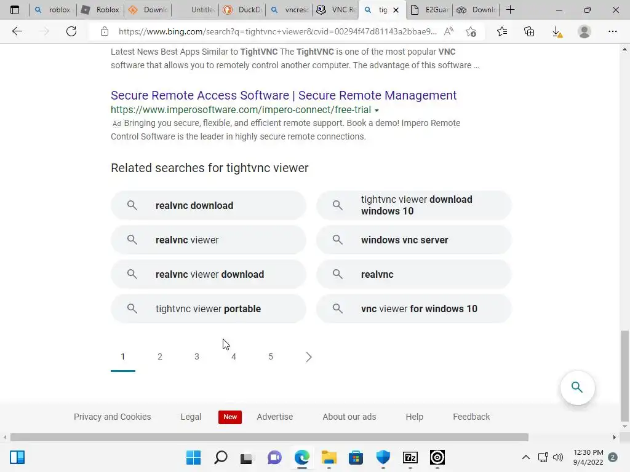Switch to the Roblox tab
This screenshot has height=472, width=630.
click(x=101, y=10)
